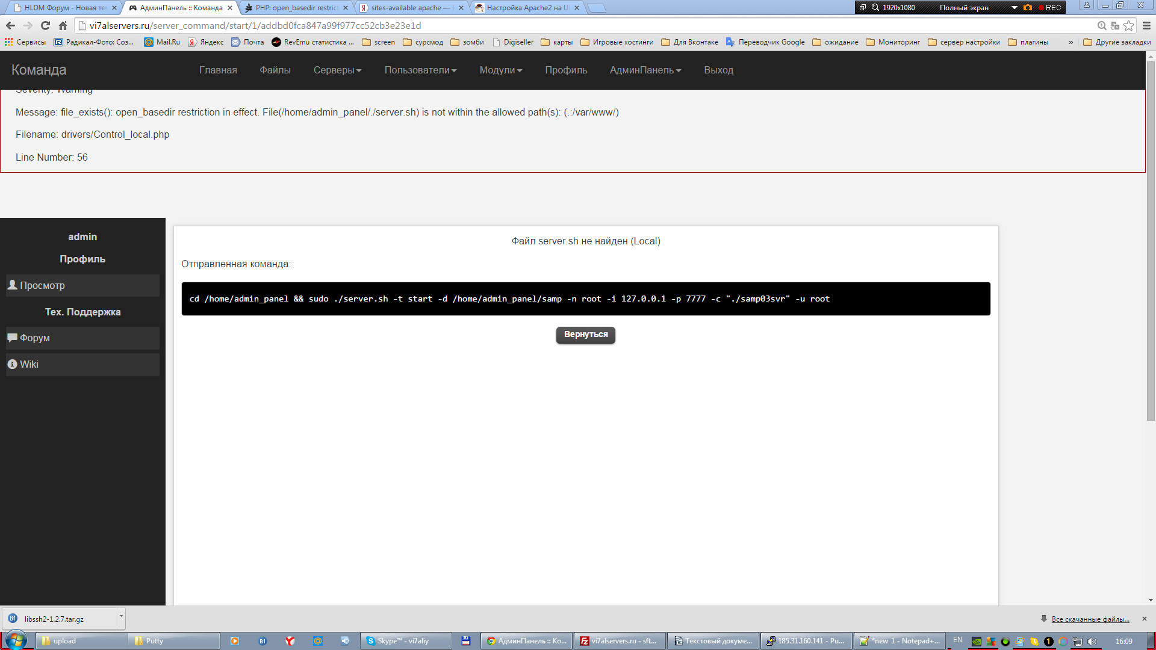Open Wiki entry with info icon
This screenshot has height=650, width=1156.
point(28,364)
